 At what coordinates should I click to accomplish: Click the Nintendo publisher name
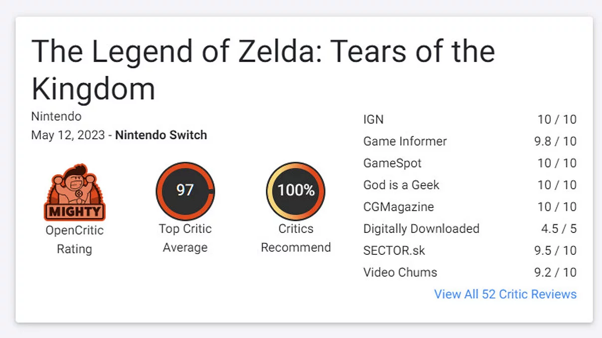coord(56,117)
